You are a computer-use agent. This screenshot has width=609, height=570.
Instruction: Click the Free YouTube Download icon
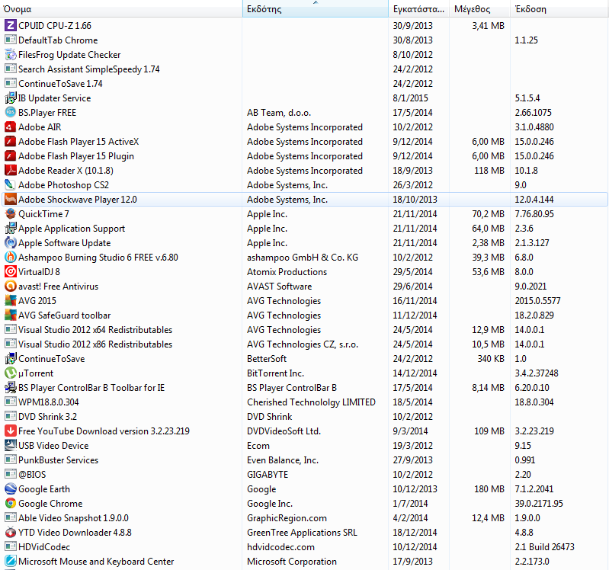(11, 431)
